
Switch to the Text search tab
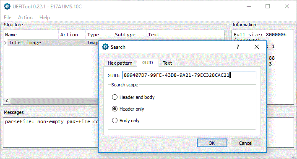[x=167, y=63]
